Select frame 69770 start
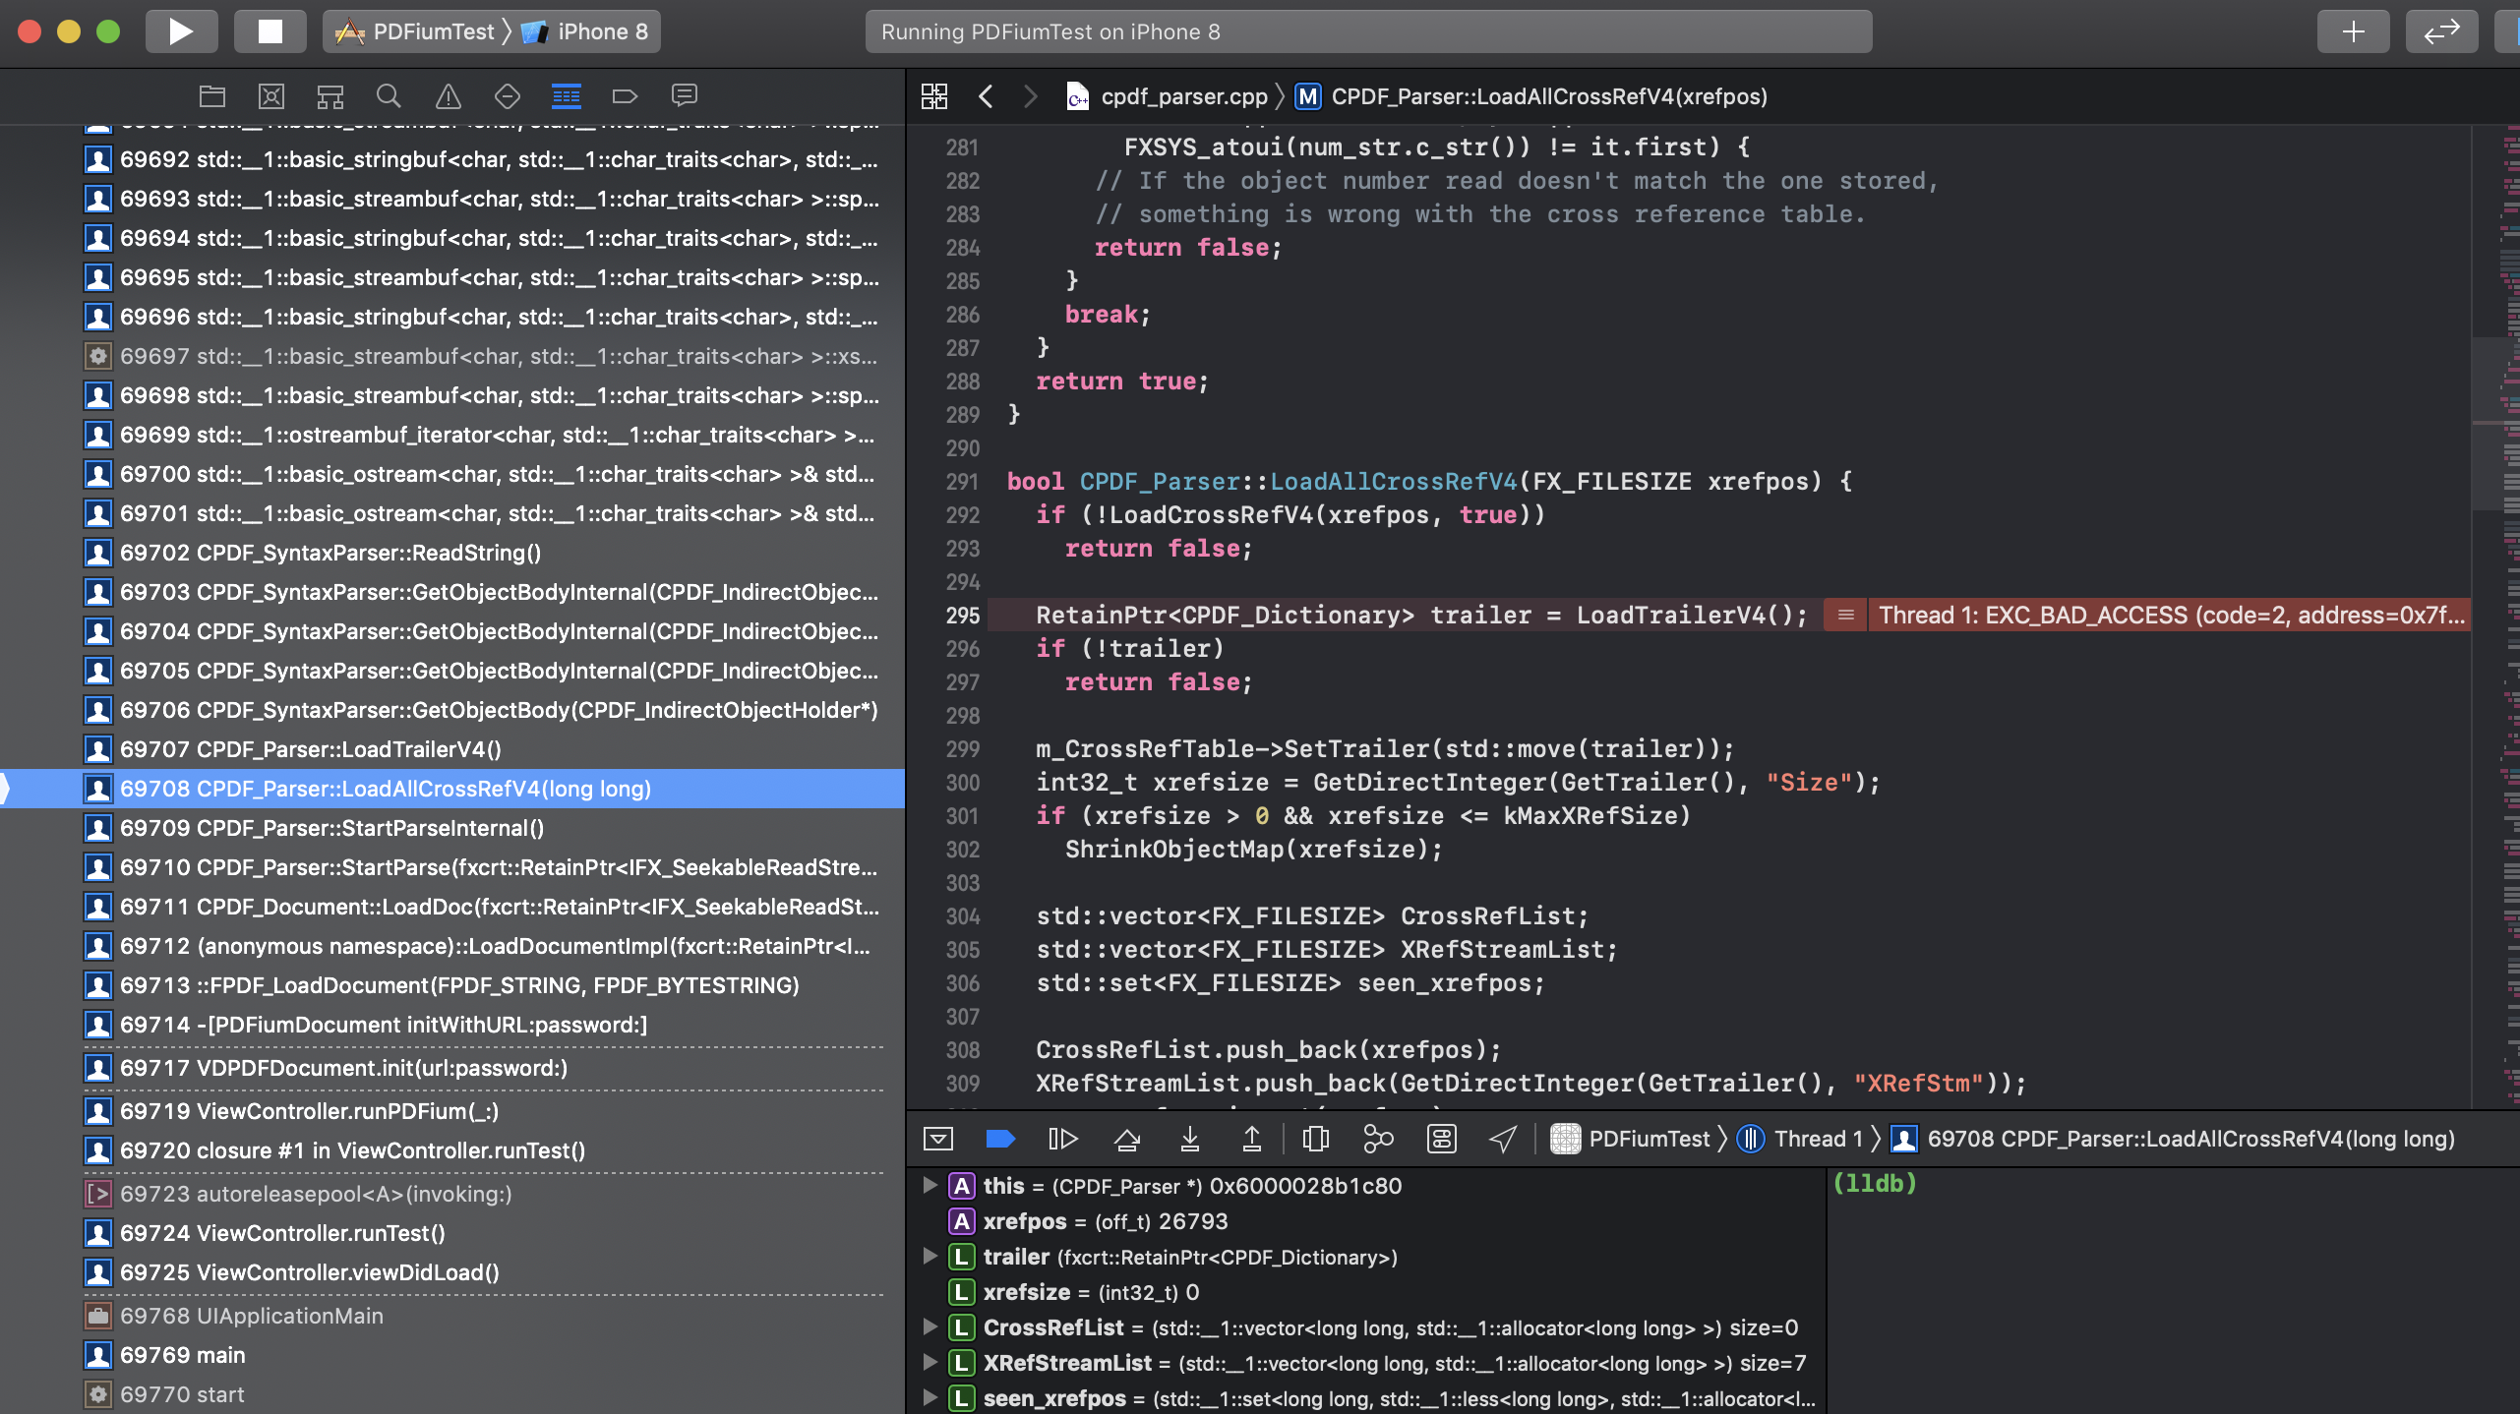The width and height of the screenshot is (2520, 1414). tap(452, 1394)
